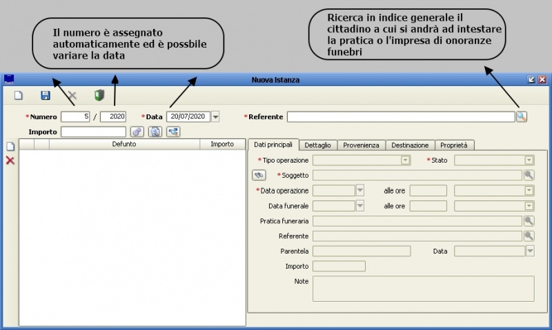Expand the Stato dropdown

click(x=529, y=160)
